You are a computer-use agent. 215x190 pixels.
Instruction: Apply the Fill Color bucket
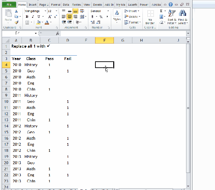point(39,22)
